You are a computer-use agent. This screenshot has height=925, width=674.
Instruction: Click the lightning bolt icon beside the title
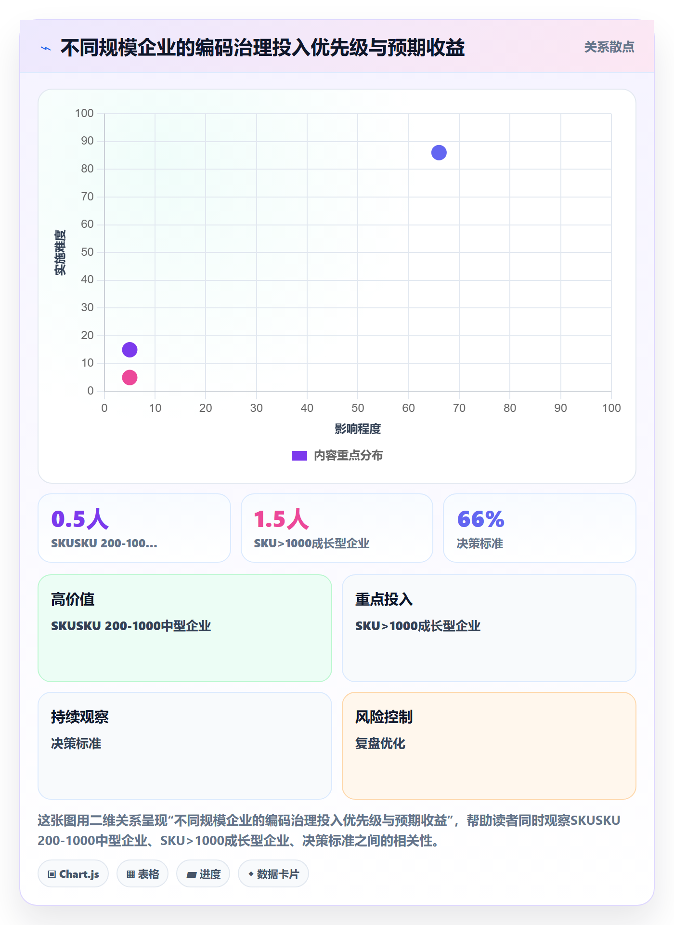[46, 48]
